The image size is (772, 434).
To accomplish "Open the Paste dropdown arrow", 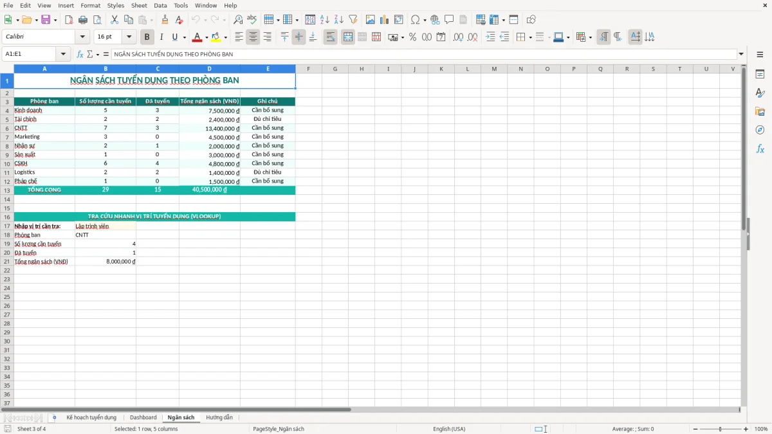I will pyautogui.click(x=152, y=20).
